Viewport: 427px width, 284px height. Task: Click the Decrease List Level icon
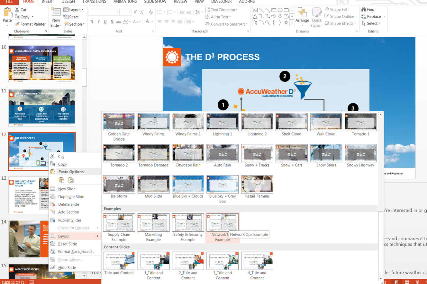[182, 12]
